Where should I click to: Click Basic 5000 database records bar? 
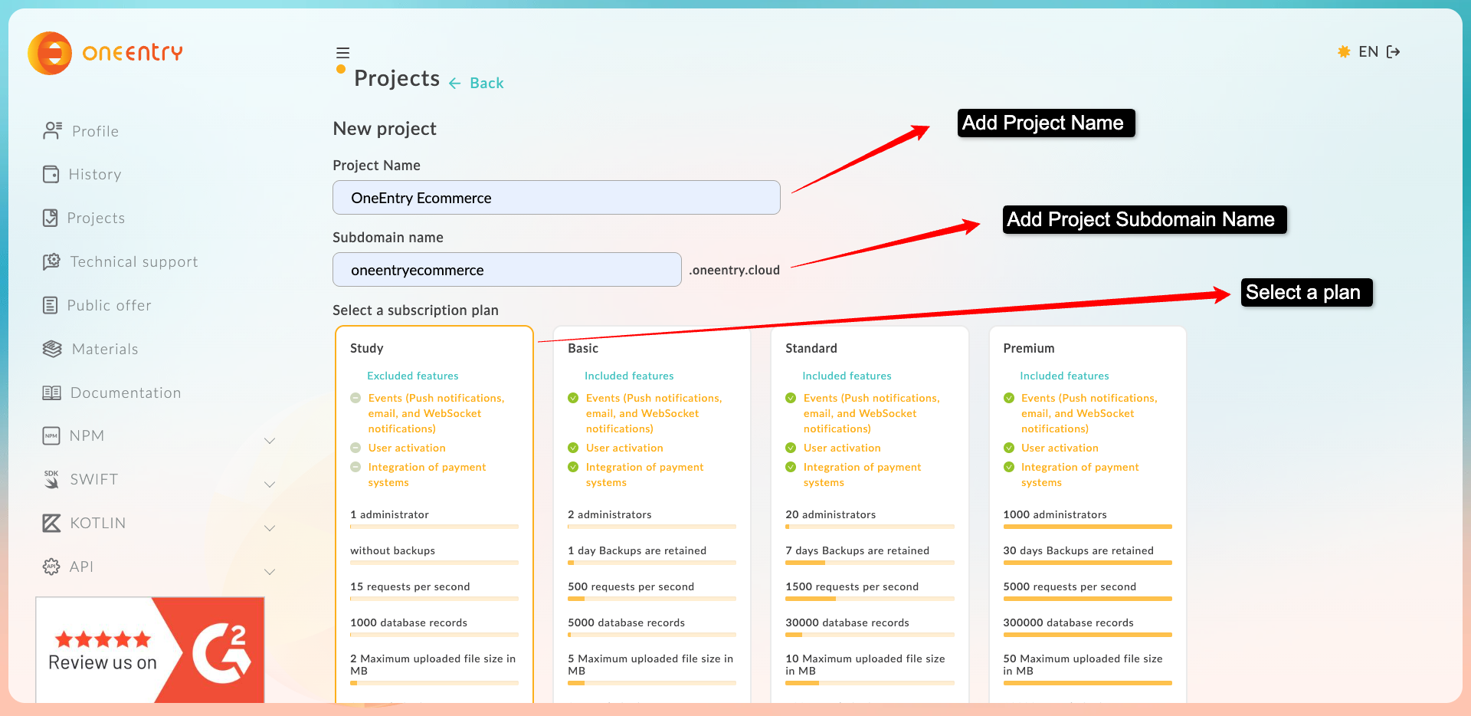tap(652, 635)
